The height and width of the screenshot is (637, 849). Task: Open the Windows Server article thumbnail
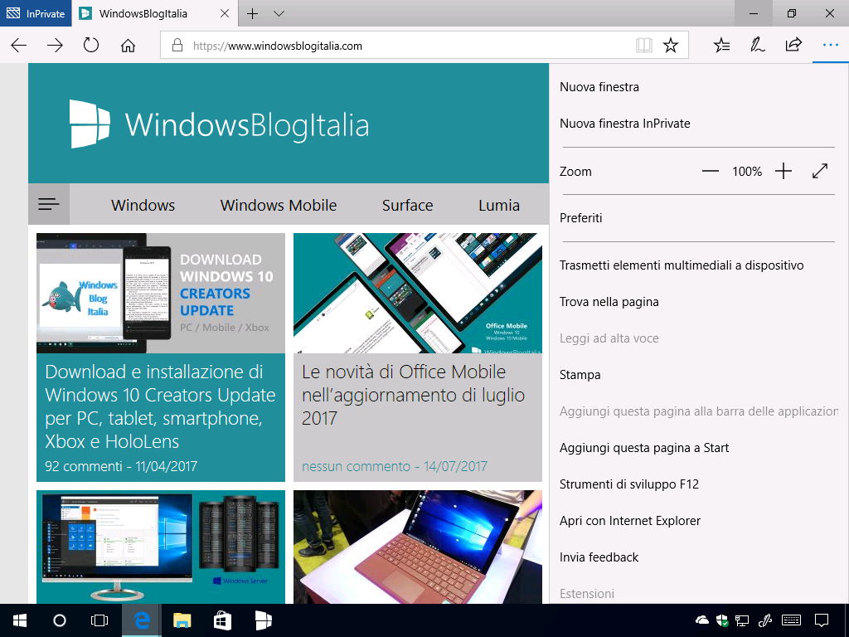160,547
